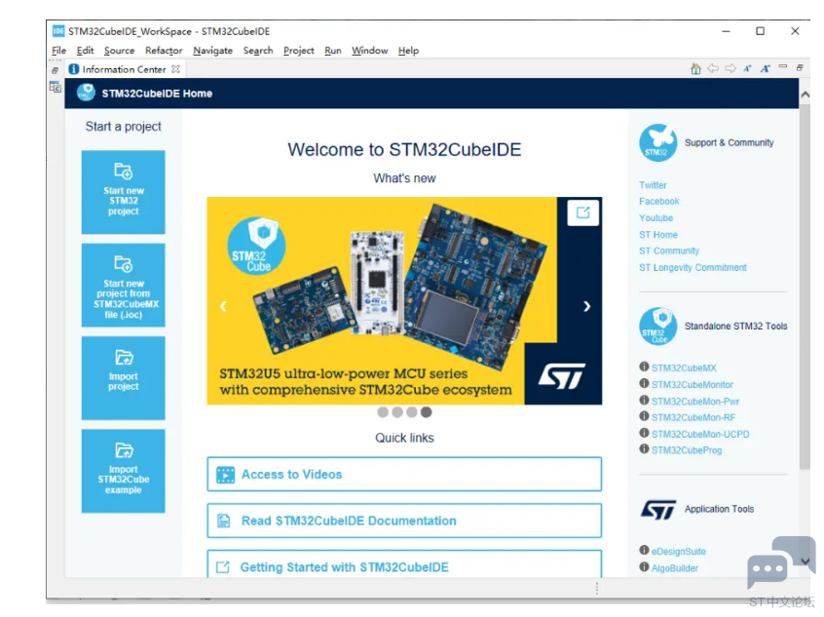Open the Window menu
824x617 pixels.
[x=369, y=51]
